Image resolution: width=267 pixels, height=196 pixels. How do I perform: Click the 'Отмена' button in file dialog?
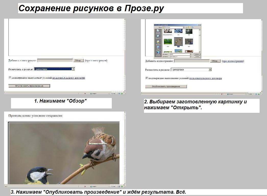coord(197,57)
